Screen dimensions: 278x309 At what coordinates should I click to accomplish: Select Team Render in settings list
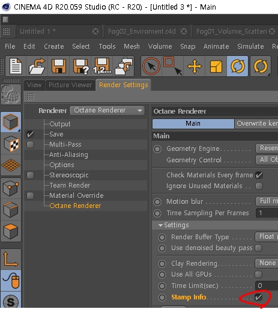click(x=70, y=185)
